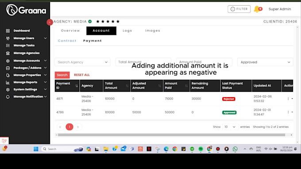This screenshot has width=301, height=169.
Task: Click the Manage Notification bell icon in sidebar
Action: click(8, 97)
